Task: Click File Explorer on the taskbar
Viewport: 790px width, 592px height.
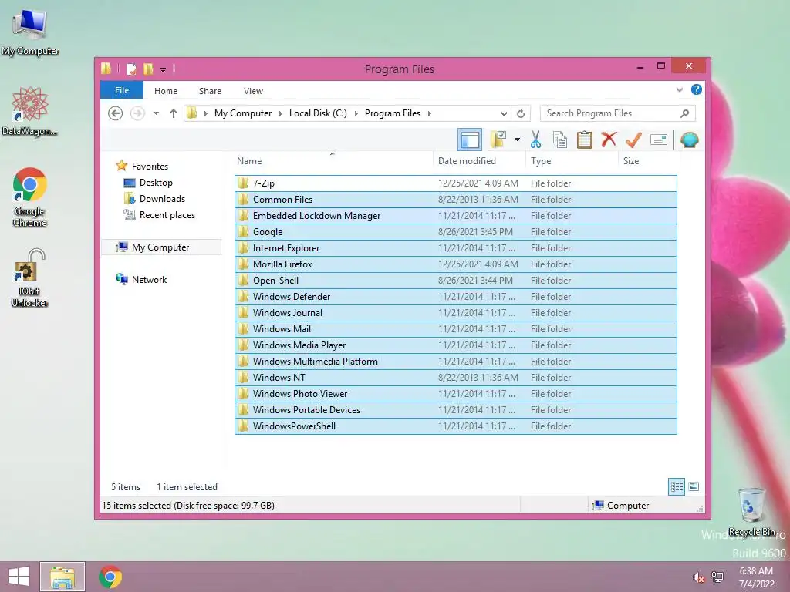Action: tap(62, 577)
